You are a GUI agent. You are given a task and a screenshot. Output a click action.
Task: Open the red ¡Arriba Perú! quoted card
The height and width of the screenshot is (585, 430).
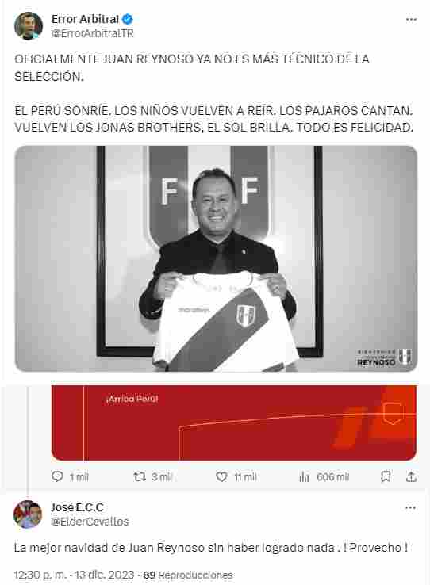(x=234, y=422)
